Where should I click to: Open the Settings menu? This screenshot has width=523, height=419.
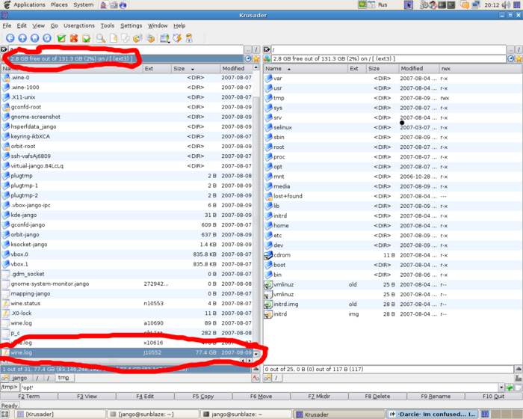(131, 25)
